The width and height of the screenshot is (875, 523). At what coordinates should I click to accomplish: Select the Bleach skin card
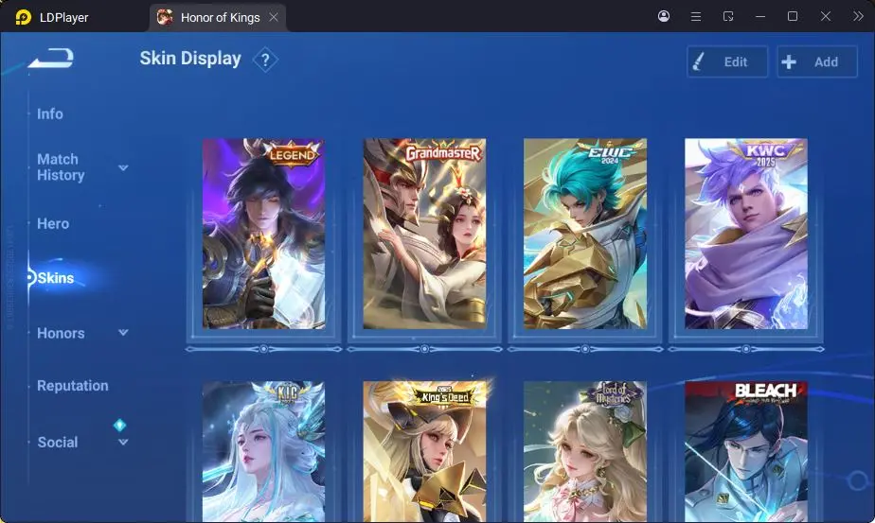[x=745, y=452]
